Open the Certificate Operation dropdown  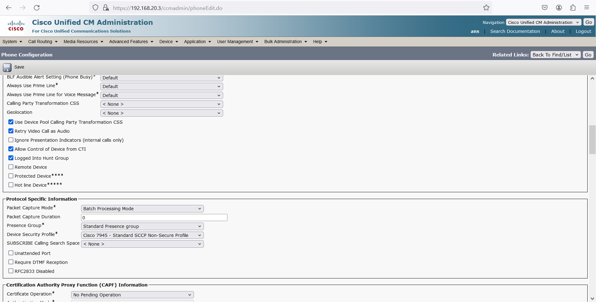132,295
